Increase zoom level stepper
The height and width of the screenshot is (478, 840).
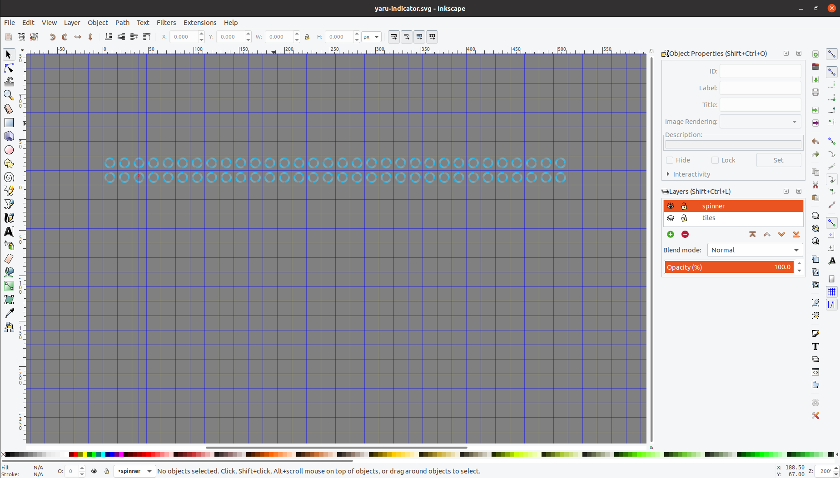tap(836, 468)
